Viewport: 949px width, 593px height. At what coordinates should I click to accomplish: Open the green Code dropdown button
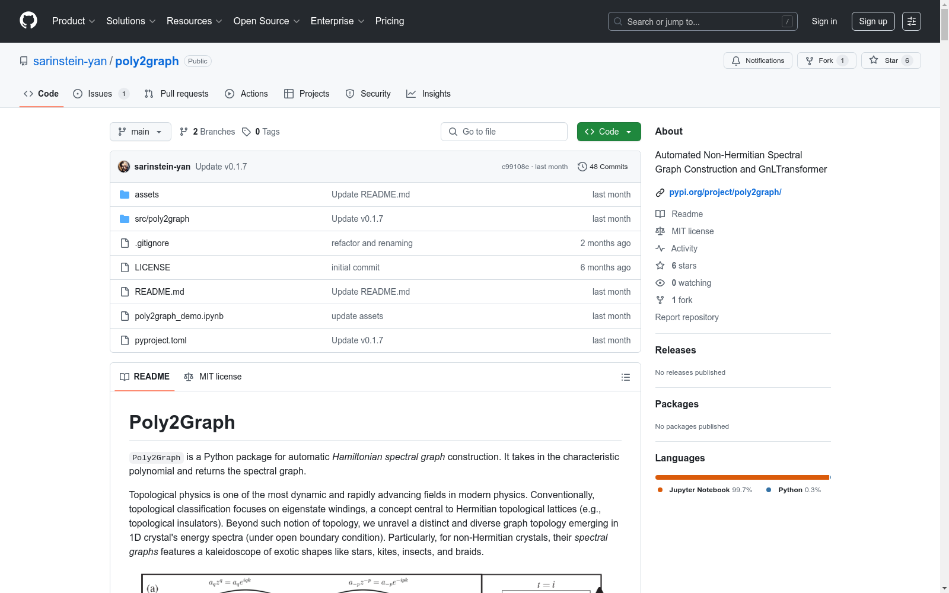point(609,132)
